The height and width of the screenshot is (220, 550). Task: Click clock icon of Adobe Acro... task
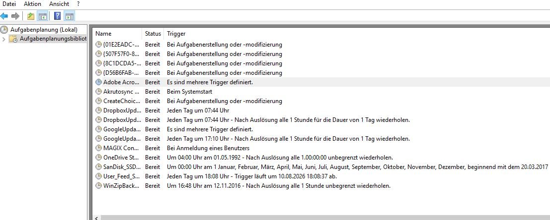[98, 82]
